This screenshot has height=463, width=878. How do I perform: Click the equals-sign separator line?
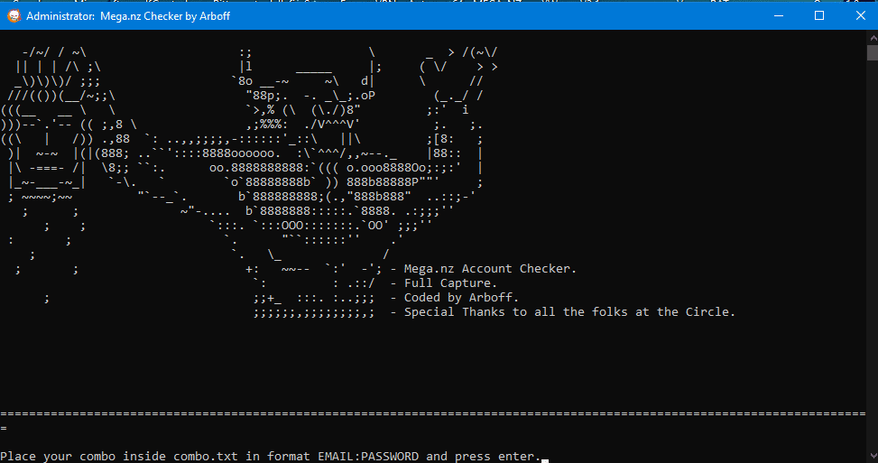point(433,413)
